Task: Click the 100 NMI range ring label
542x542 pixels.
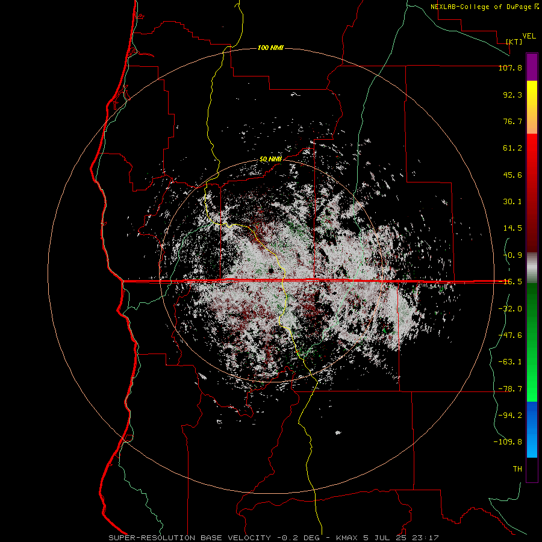Action: click(270, 48)
